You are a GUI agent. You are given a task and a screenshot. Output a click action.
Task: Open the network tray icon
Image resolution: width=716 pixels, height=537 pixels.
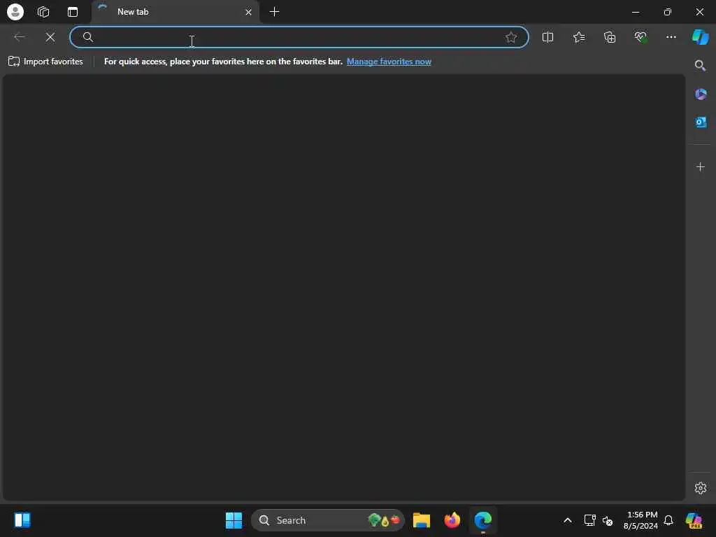[590, 520]
